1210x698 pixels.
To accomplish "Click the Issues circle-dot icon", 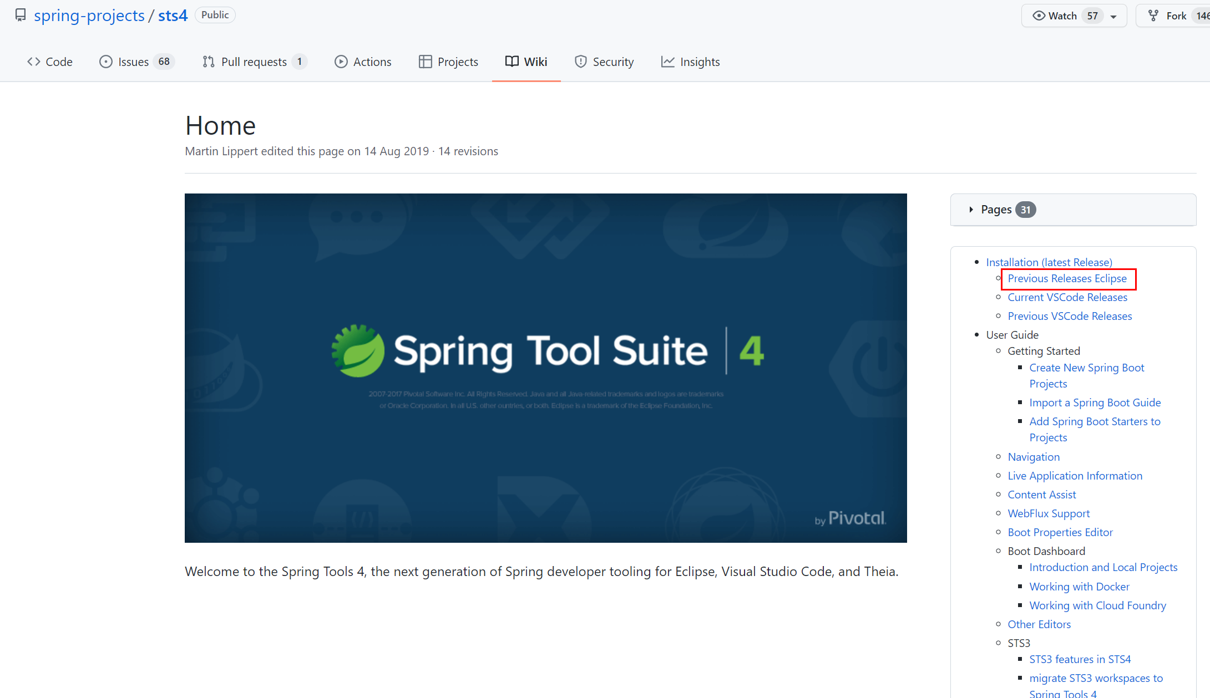I will (105, 62).
